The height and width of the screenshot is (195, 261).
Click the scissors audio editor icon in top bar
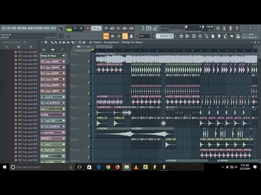point(224,28)
